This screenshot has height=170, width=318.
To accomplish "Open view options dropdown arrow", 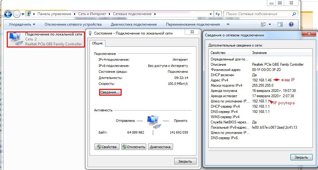I will pos(270,24).
